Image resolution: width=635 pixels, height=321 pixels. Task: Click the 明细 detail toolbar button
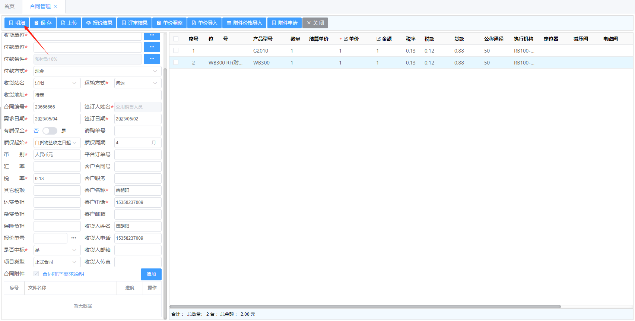17,23
